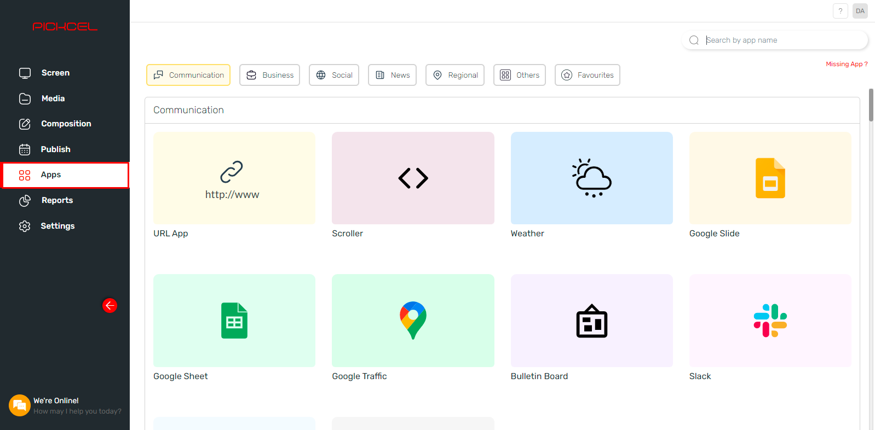This screenshot has width=875, height=430.
Task: Click the Google Sheet label text
Action: click(x=181, y=376)
